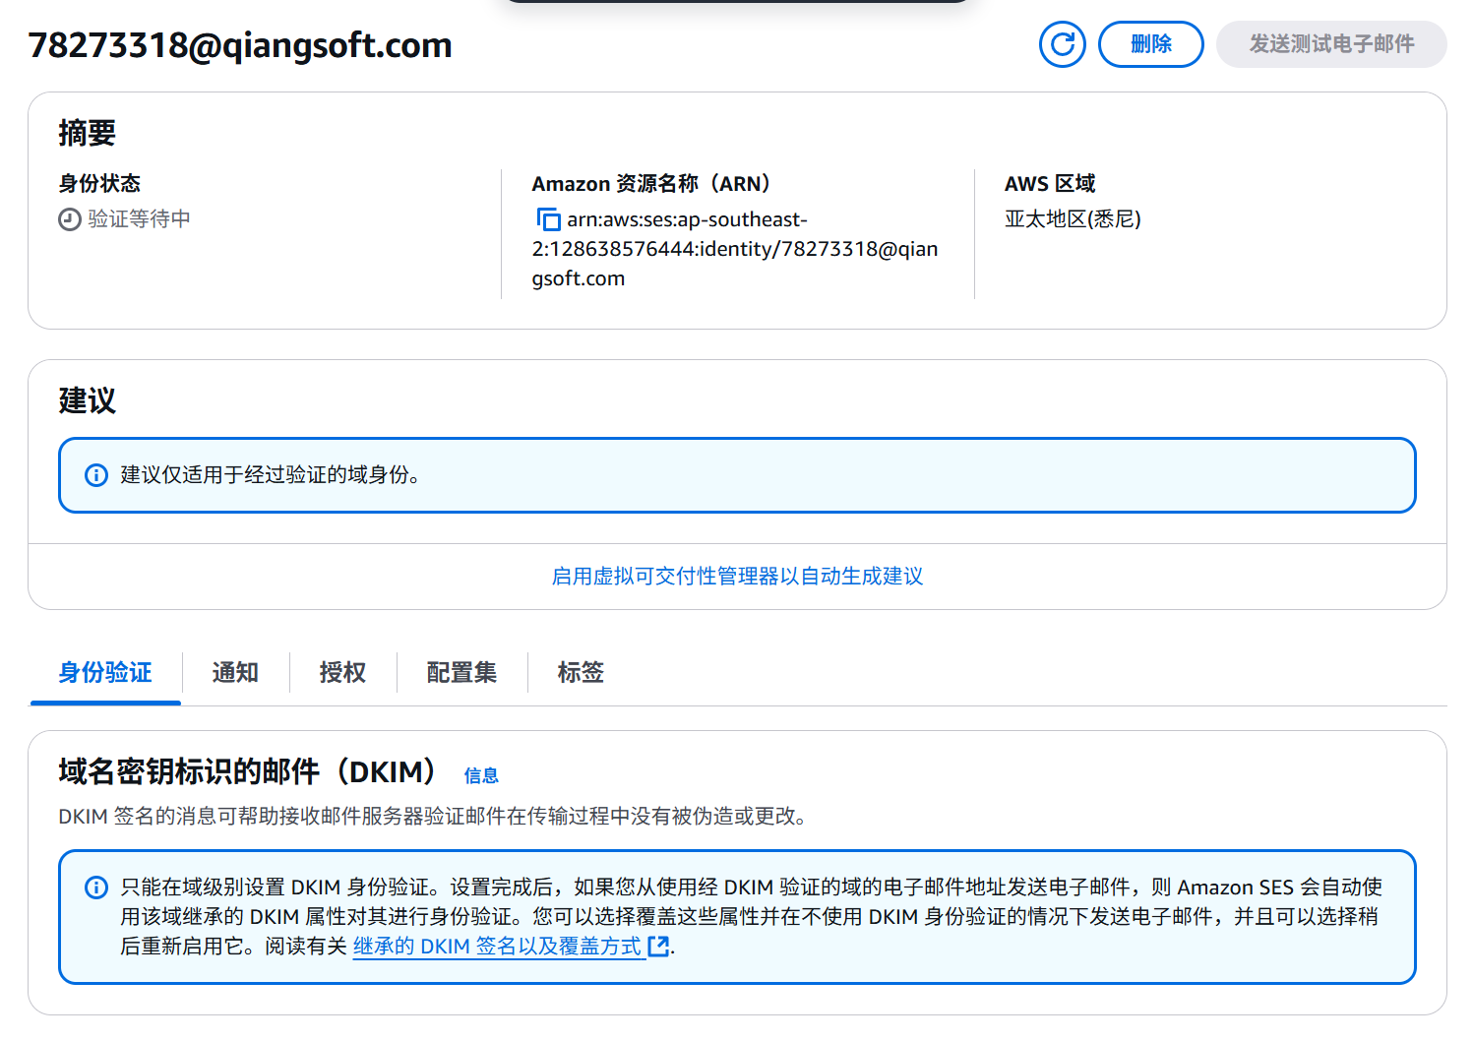Click the refresh icon button
Screen dimensions: 1473x1041
1062,44
